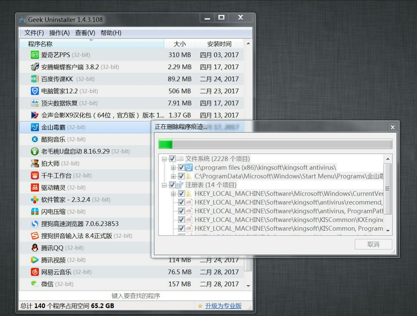Open the 升级为专业版 link
Screen dimensions: 417x316
223,306
